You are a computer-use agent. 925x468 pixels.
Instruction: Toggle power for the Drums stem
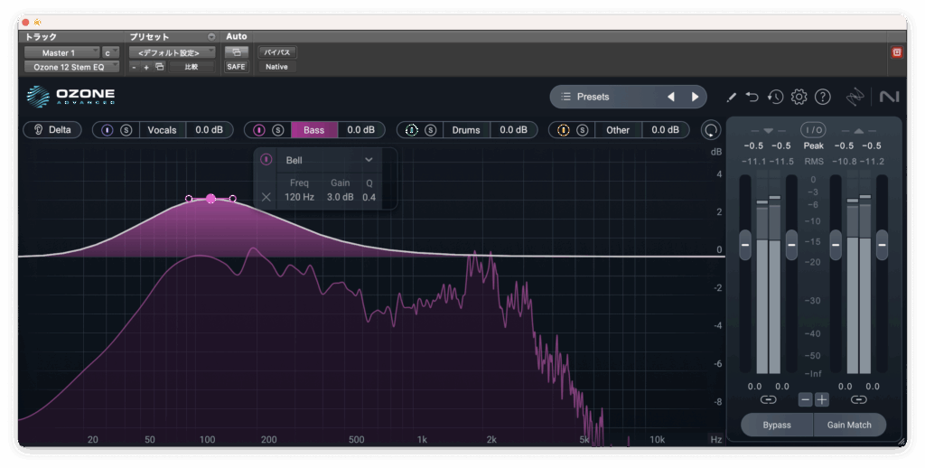click(412, 130)
